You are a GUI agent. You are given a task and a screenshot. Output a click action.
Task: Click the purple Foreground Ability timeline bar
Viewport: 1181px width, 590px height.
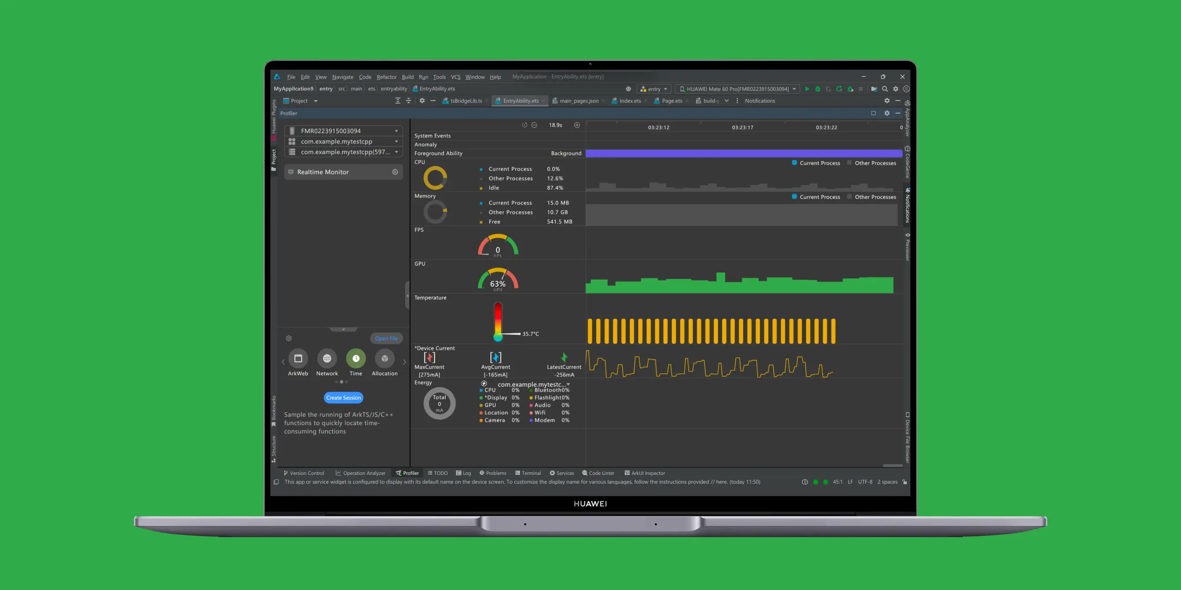744,153
